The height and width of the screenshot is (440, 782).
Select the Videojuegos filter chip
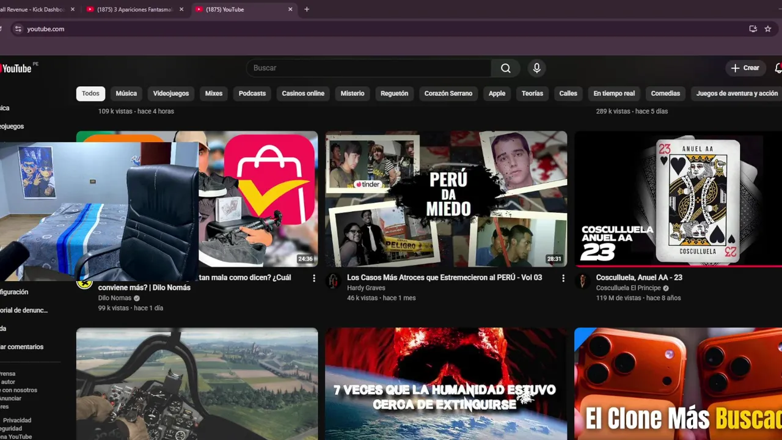click(171, 94)
